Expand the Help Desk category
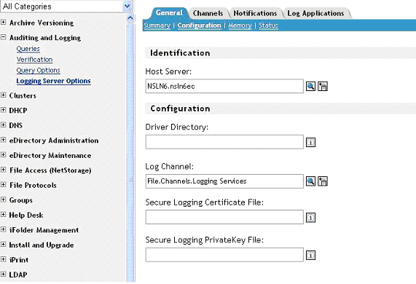The image size is (416, 284). click(3, 214)
